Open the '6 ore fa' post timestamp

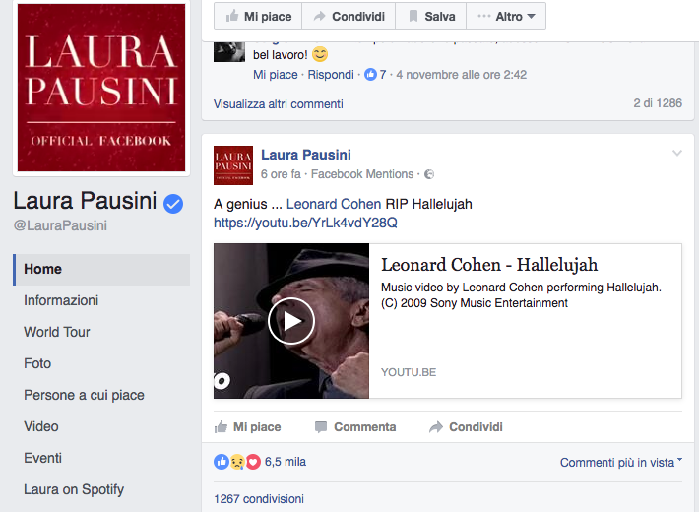point(281,174)
